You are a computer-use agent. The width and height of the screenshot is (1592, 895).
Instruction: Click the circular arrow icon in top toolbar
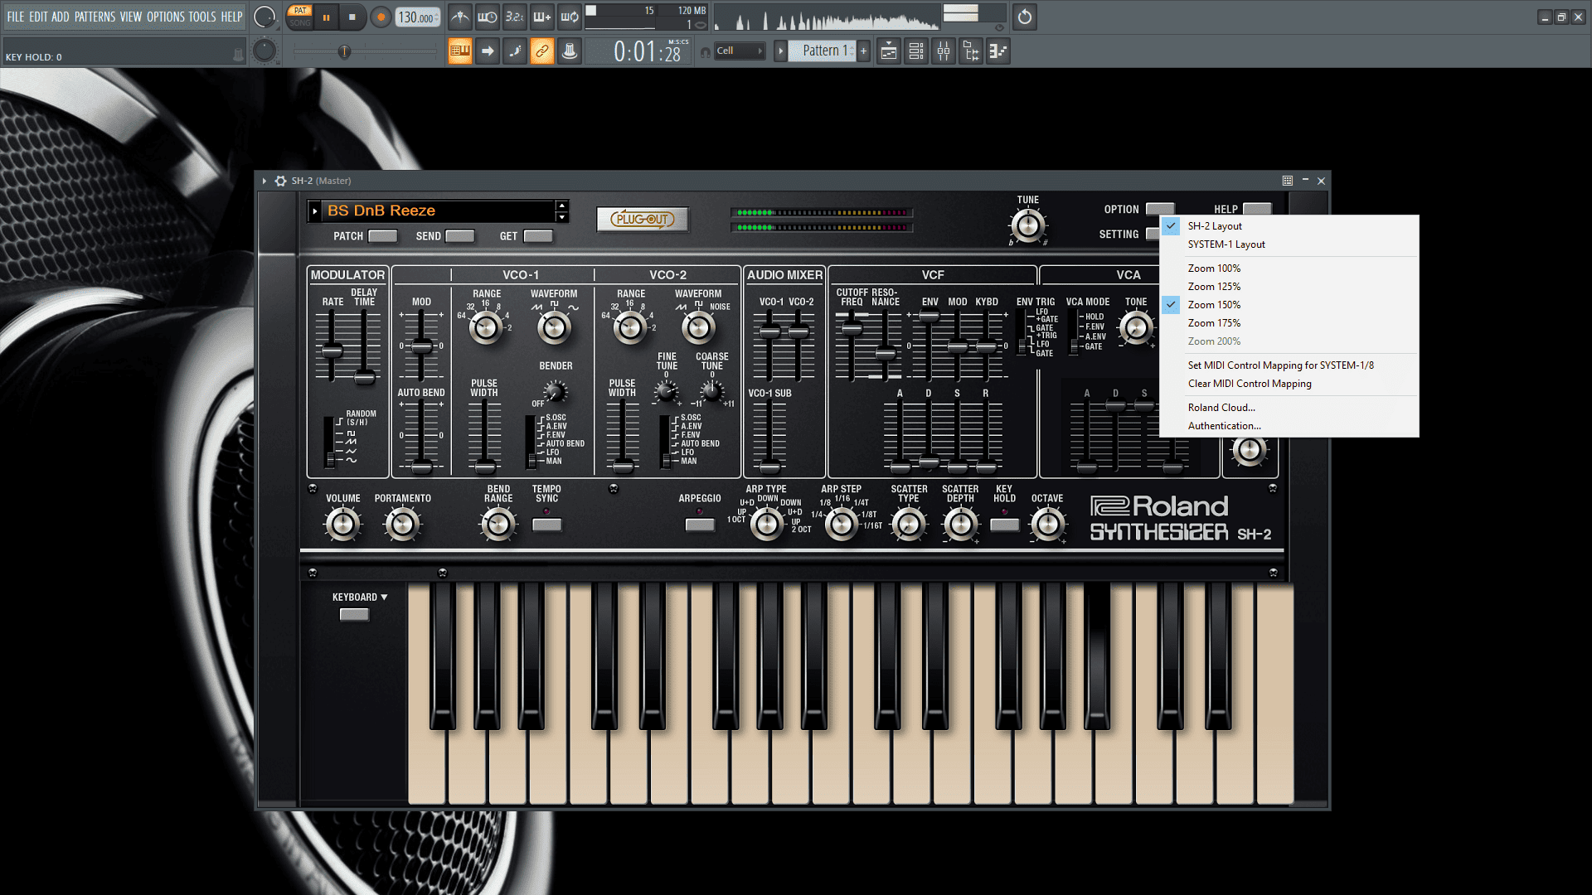tap(1025, 17)
